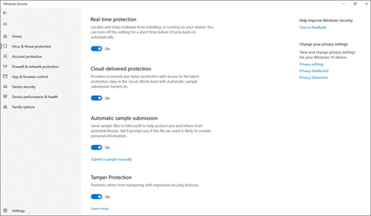371x216 pixels.
Task: Click the Device performance & health heart icon
Action: pos(6,97)
